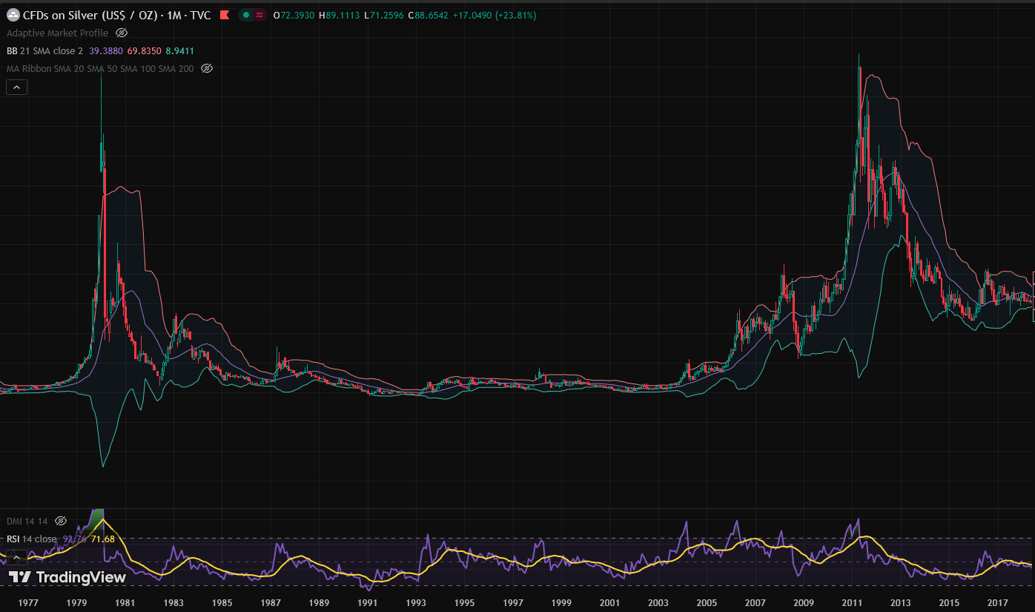Click the 1977 label on time axis

coord(28,602)
